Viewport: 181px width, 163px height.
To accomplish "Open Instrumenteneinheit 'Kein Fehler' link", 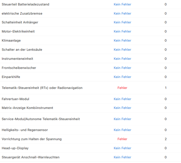I will tap(122, 59).
